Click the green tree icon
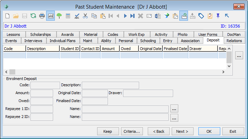The image size is (248, 139). pyautogui.click(x=59, y=16)
